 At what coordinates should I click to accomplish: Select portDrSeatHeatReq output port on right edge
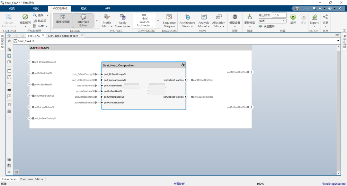252,72
